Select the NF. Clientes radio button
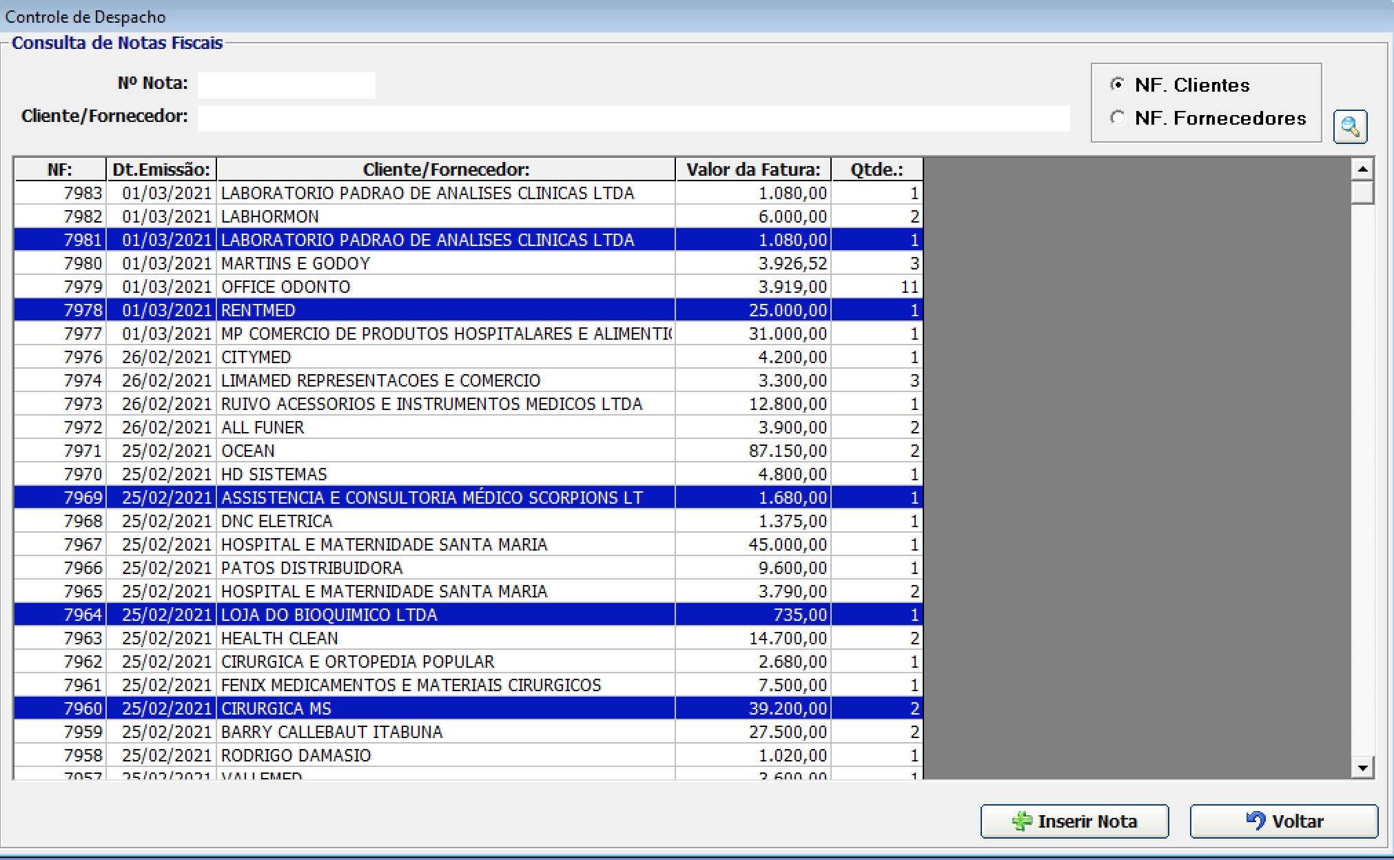Screen dimensions: 1394x860 (x=1118, y=85)
